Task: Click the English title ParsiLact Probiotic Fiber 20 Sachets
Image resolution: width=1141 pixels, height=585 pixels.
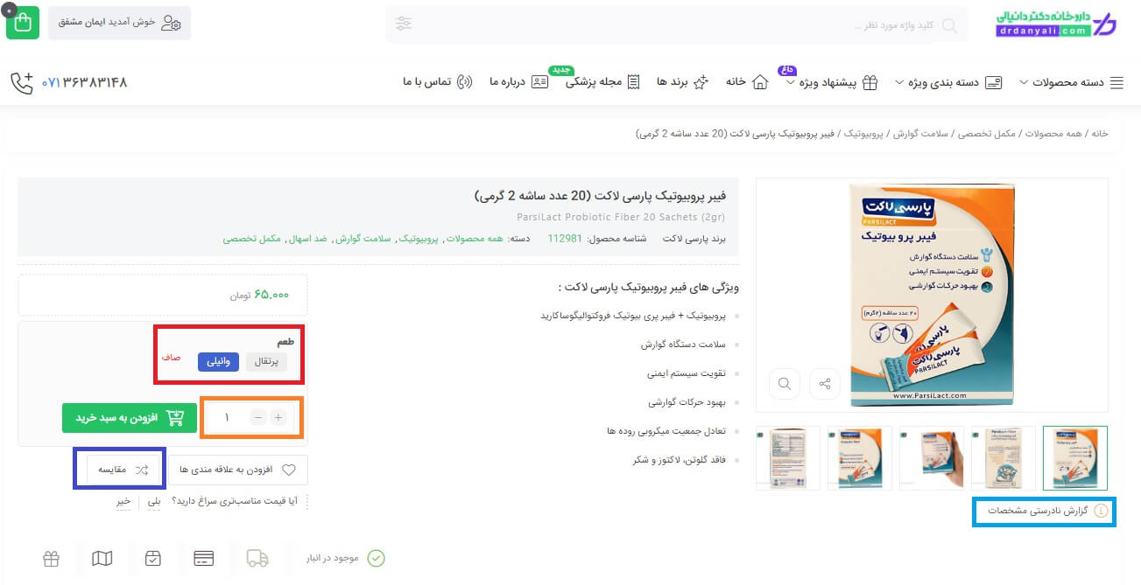Action: 621,216
